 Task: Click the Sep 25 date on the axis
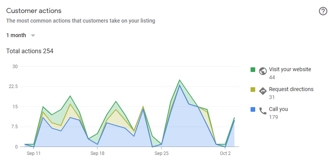click(x=162, y=153)
